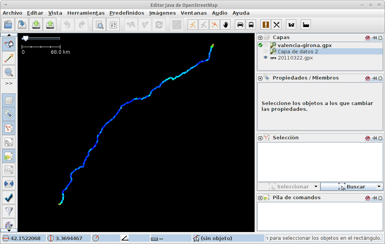Open the Archivo menu
This screenshot has height=244, width=385.
pyautogui.click(x=12, y=13)
